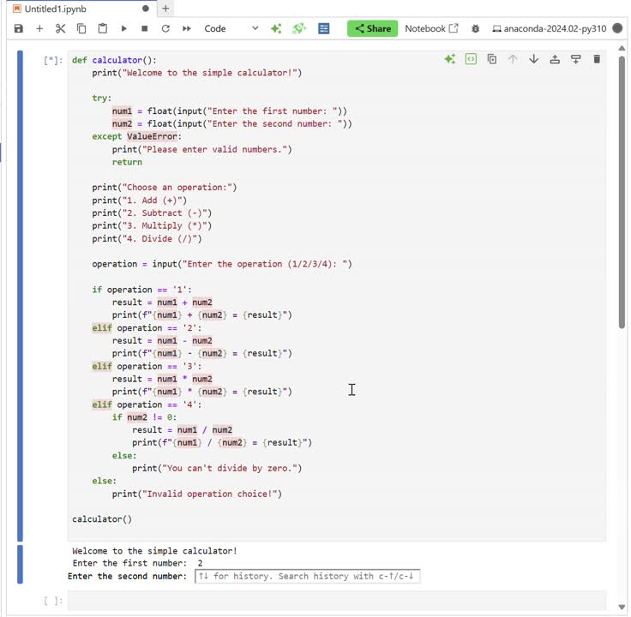Viewport: 631px width, 617px height.
Task: Enable the debugger with the bug icon
Action: (476, 28)
